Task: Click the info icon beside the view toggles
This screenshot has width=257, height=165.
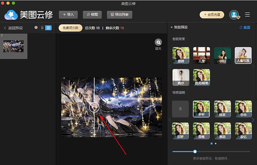Action: click(36, 27)
